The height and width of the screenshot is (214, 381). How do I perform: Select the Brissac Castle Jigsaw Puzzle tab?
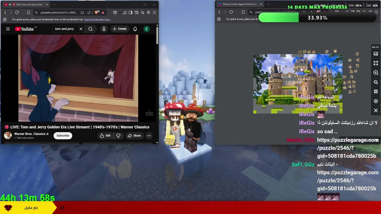240,4
